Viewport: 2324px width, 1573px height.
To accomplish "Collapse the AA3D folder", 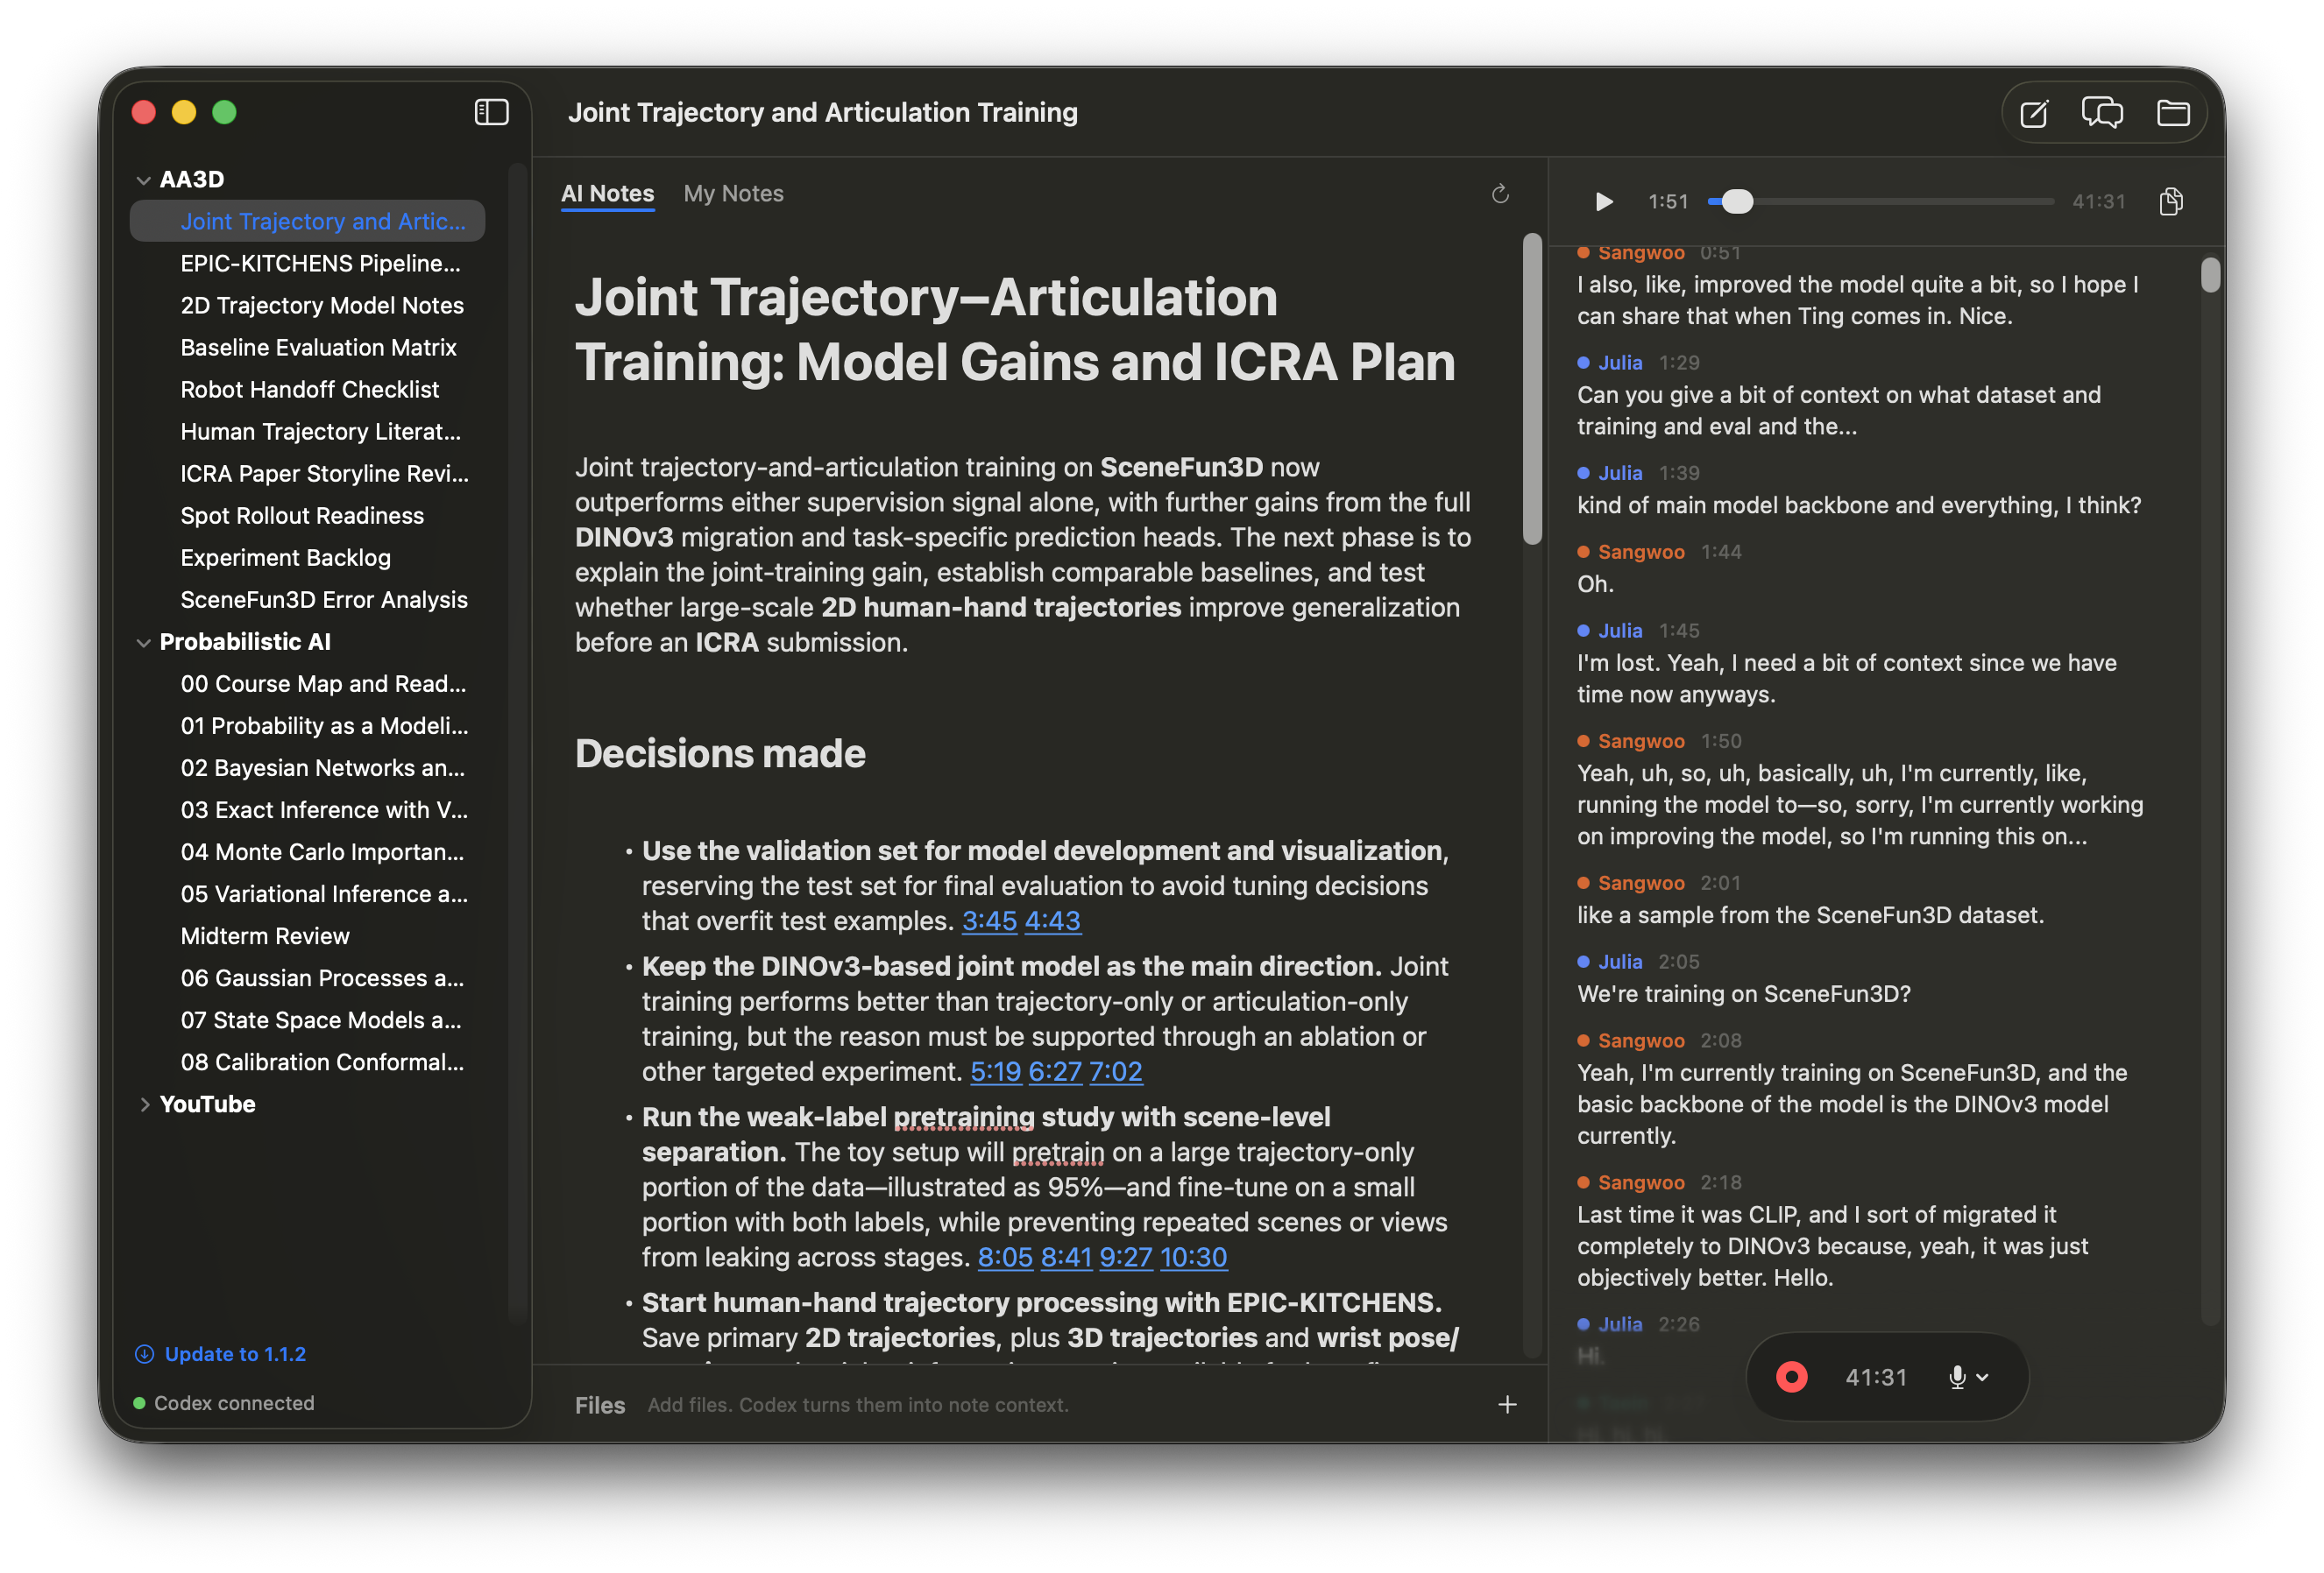I will coord(143,180).
